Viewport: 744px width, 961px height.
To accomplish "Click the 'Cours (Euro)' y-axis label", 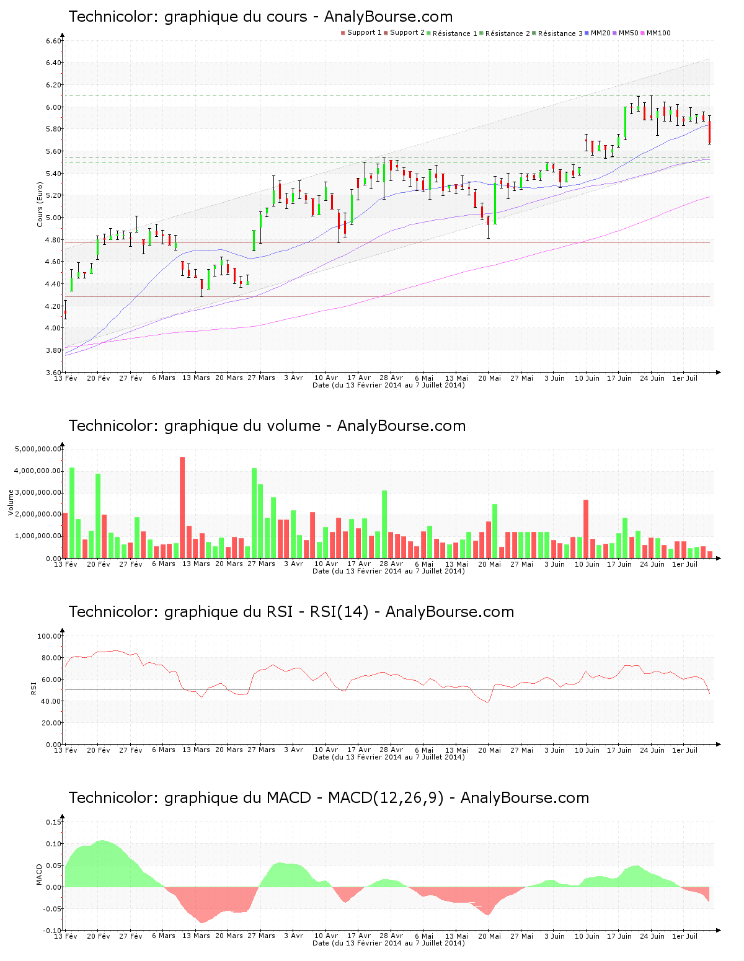I will click(x=40, y=204).
